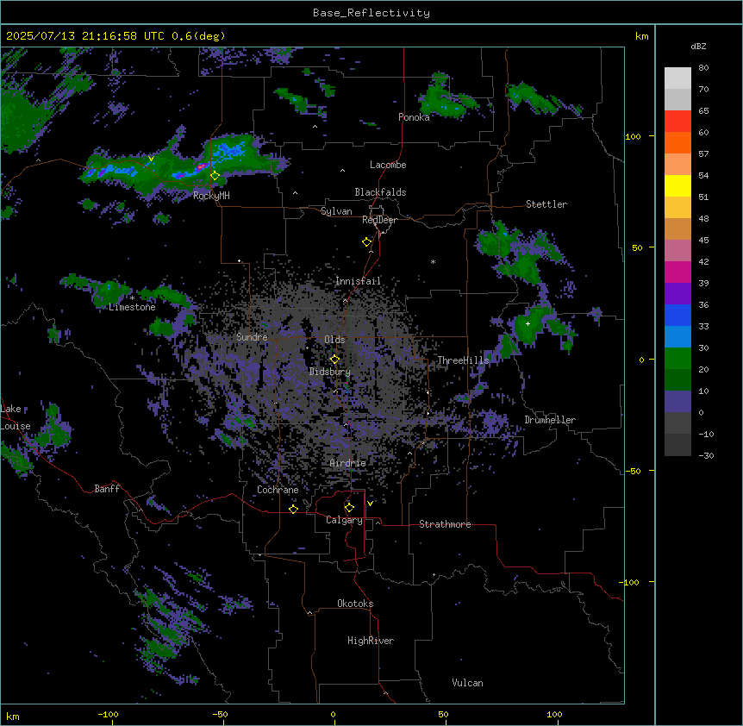
Task: Click the Didsbury town label
Action: [330, 372]
